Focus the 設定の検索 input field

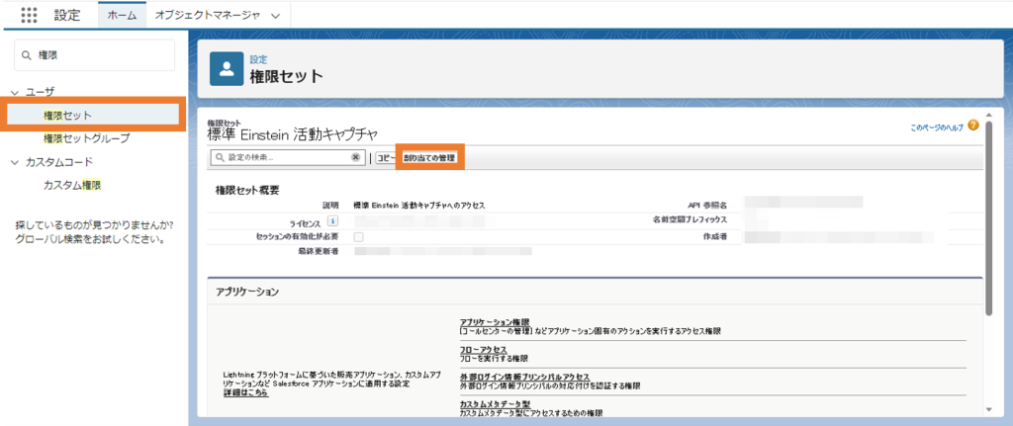pos(288,157)
